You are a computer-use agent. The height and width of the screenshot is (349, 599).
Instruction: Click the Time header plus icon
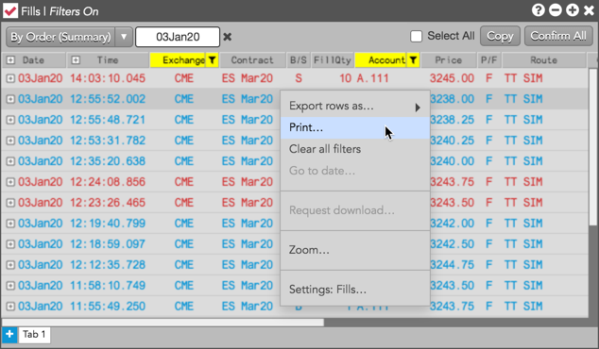pyautogui.click(x=76, y=60)
